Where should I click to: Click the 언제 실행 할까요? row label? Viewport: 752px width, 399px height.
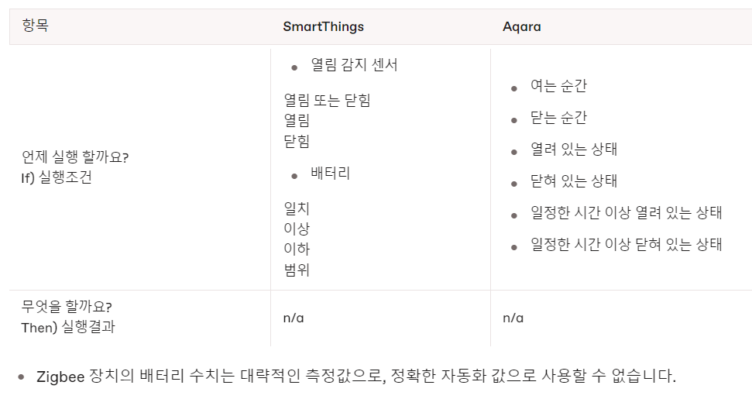click(75, 157)
